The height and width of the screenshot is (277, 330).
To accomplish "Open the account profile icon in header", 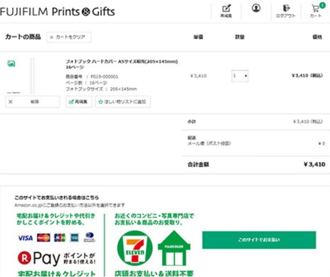I will pos(256,9).
